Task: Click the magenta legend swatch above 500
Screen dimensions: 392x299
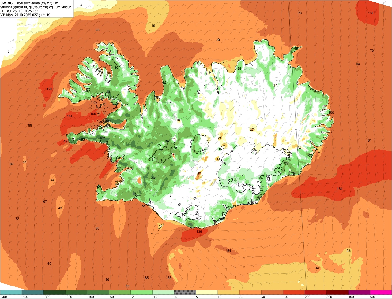Action: tap(381, 292)
